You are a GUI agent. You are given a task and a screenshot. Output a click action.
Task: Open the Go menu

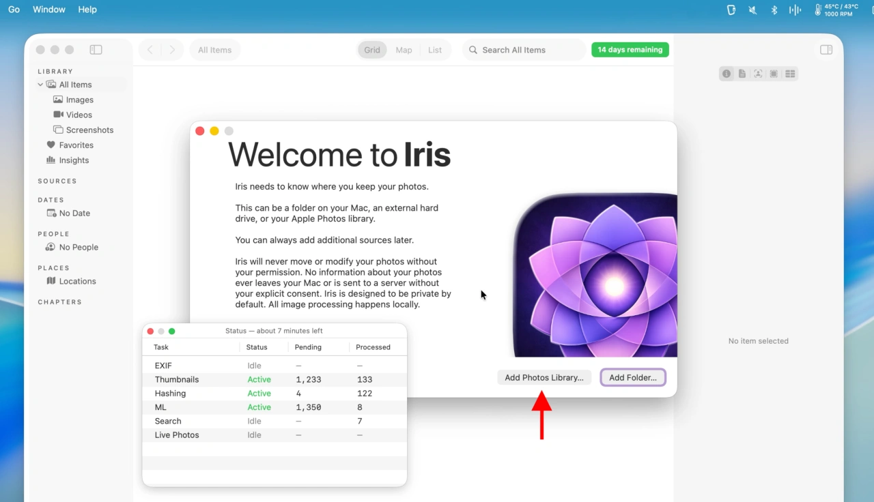(x=14, y=10)
